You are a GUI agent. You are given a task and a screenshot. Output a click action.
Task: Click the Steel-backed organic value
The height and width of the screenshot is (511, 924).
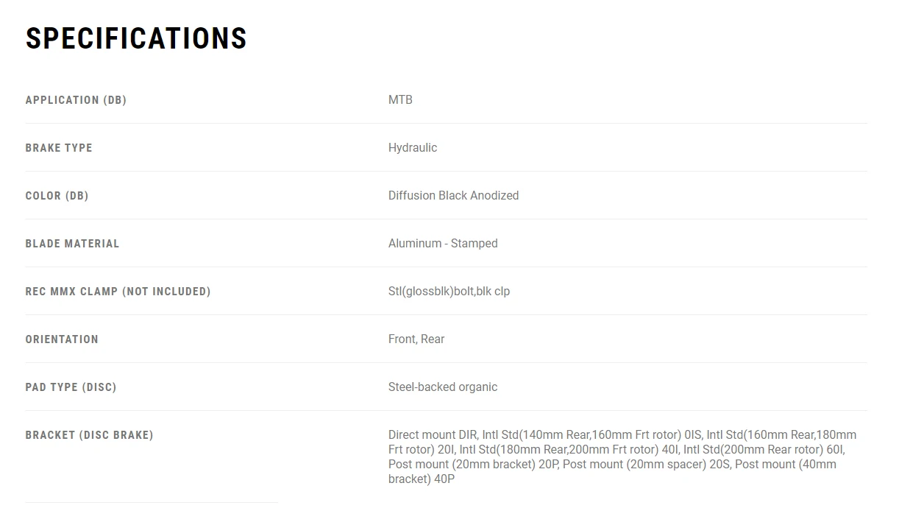click(x=443, y=387)
